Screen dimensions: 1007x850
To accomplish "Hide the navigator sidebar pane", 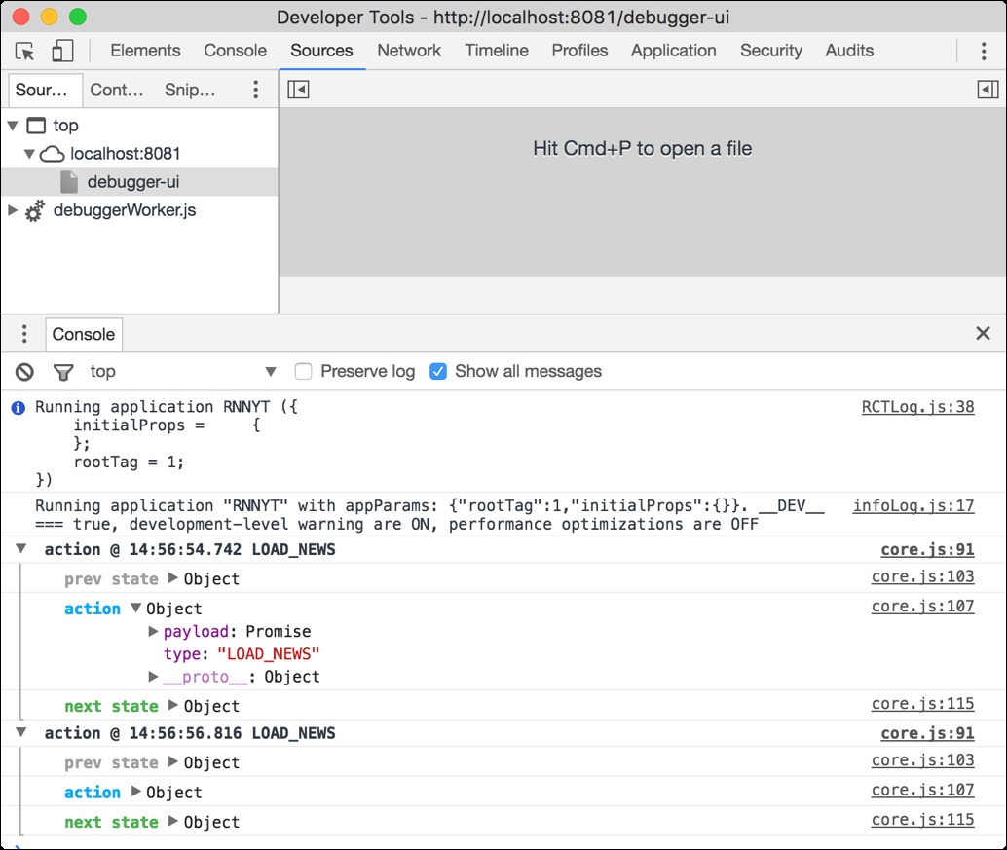I will coord(298,90).
